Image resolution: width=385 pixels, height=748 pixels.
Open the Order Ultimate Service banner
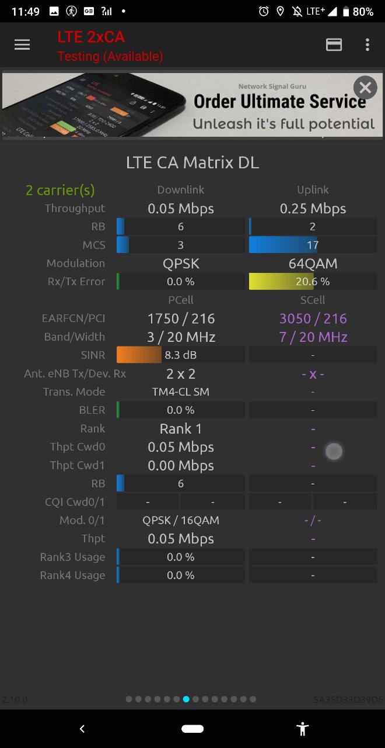point(192,105)
